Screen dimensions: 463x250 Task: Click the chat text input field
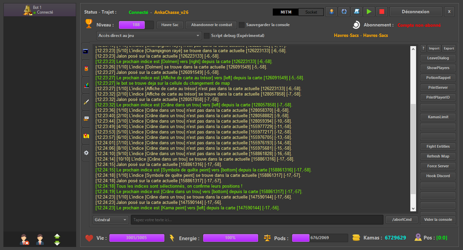coord(257,220)
